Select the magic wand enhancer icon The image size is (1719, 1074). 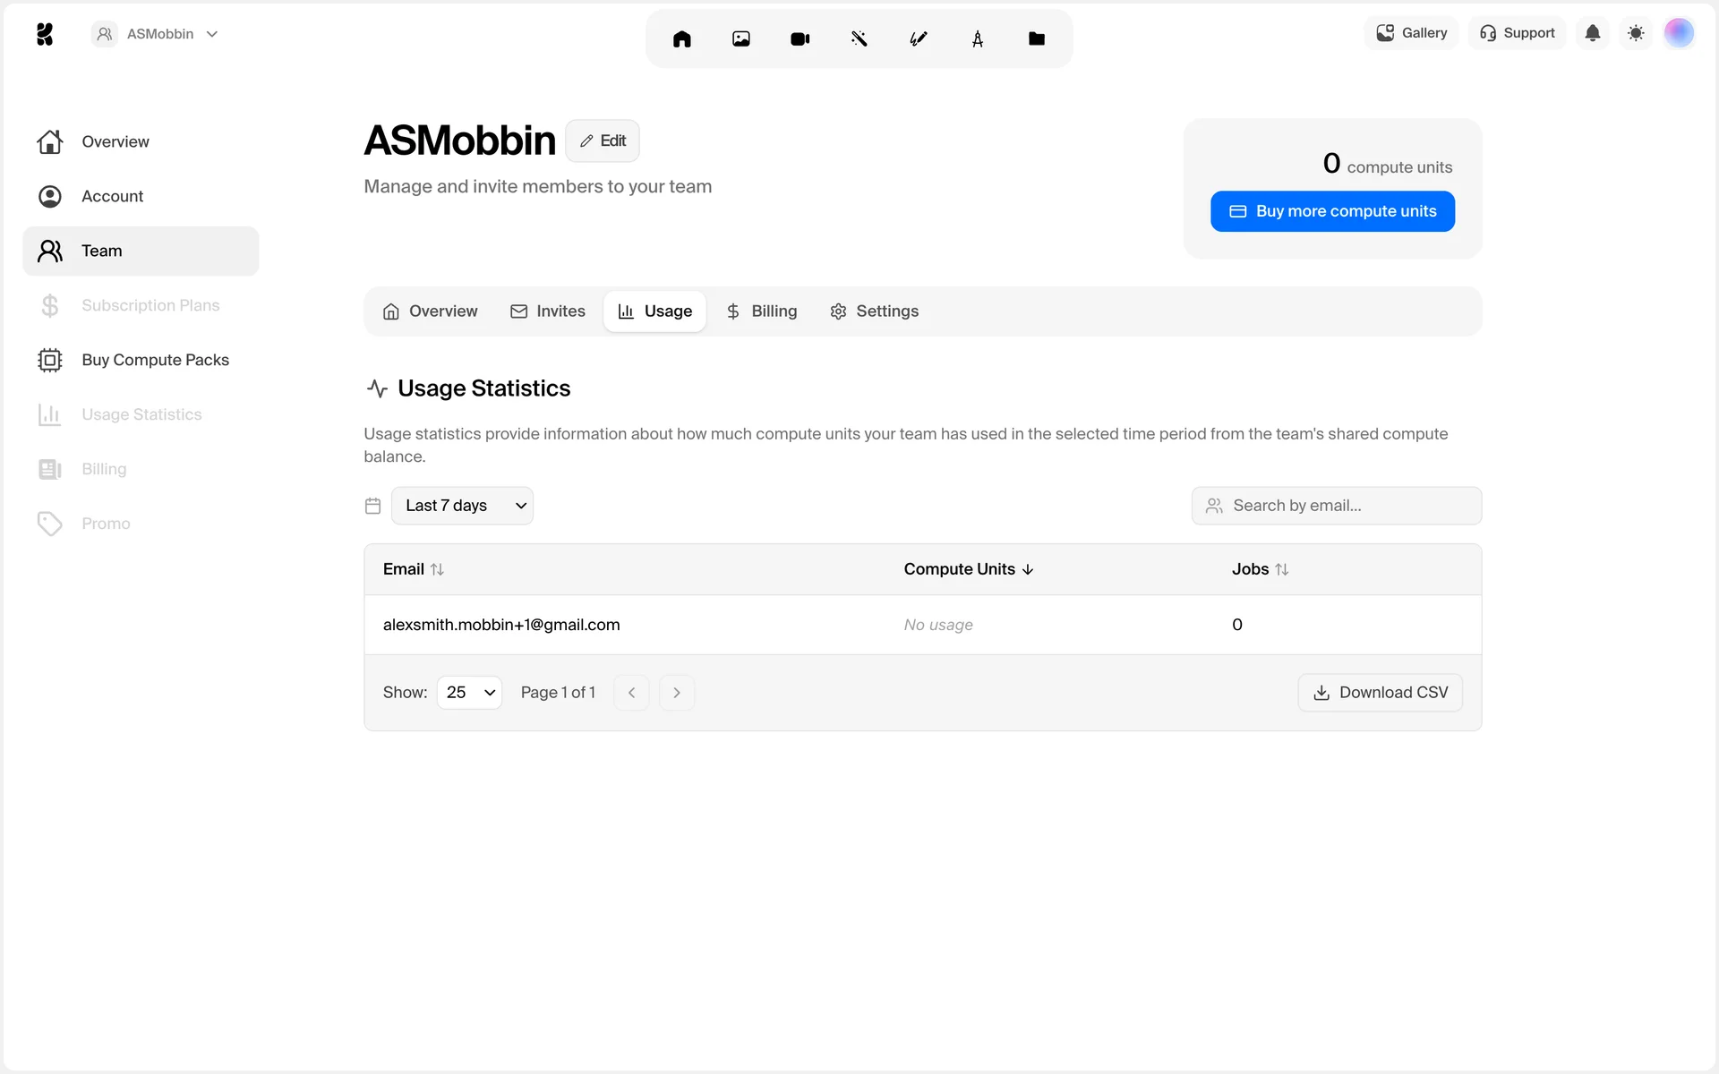pos(859,38)
